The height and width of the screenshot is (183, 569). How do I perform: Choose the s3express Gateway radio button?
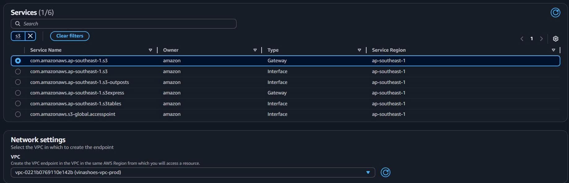pyautogui.click(x=18, y=93)
